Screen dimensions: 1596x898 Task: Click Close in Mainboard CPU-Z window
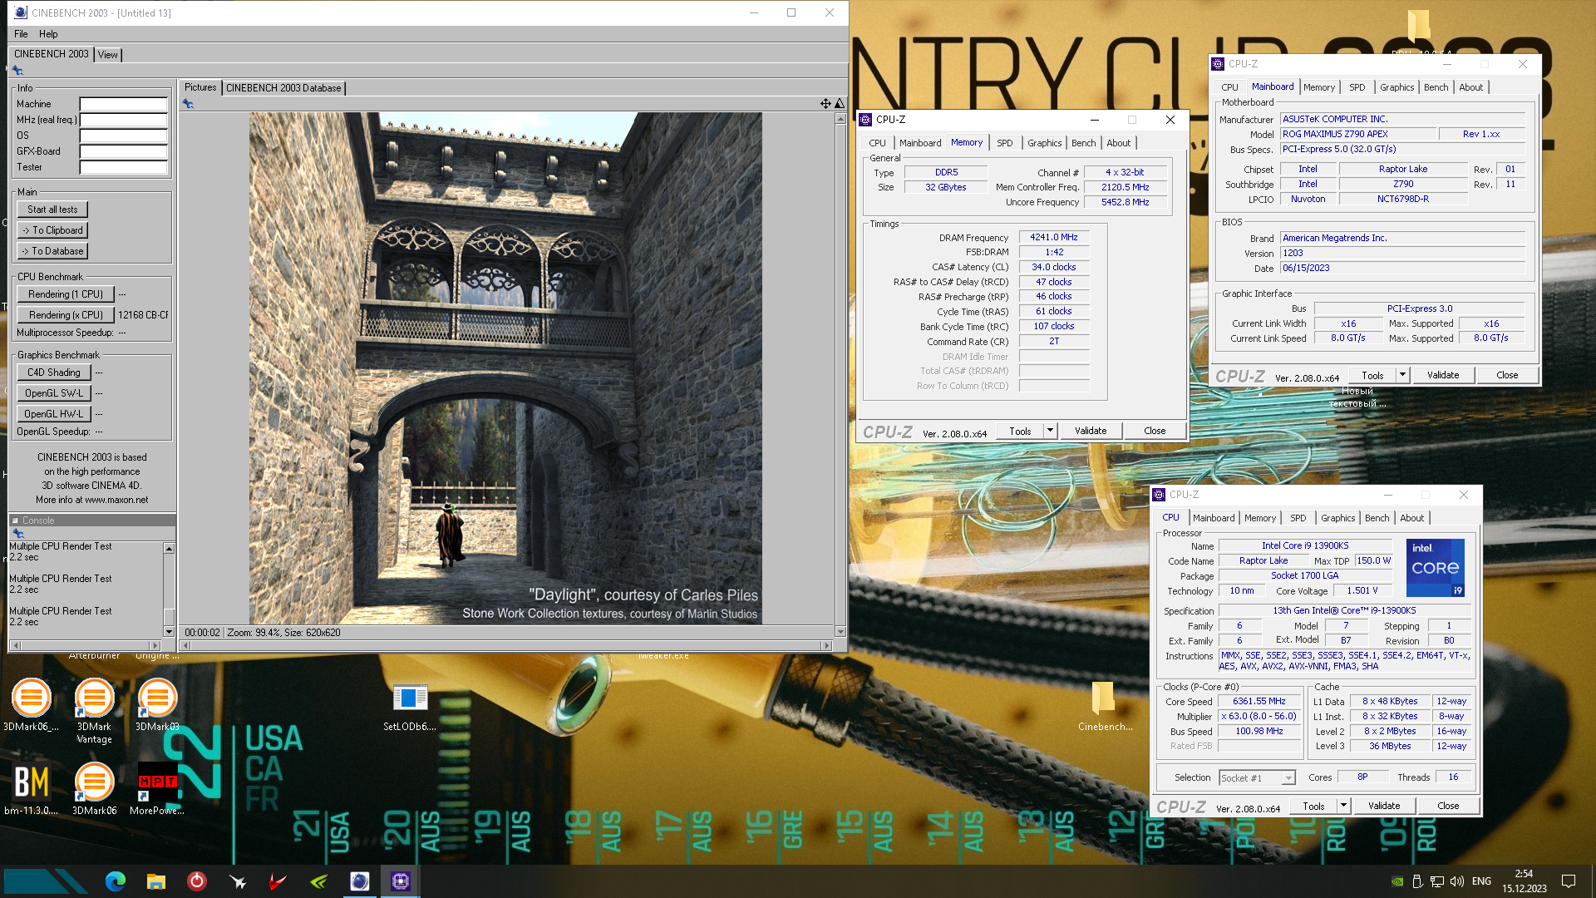pyautogui.click(x=1507, y=375)
